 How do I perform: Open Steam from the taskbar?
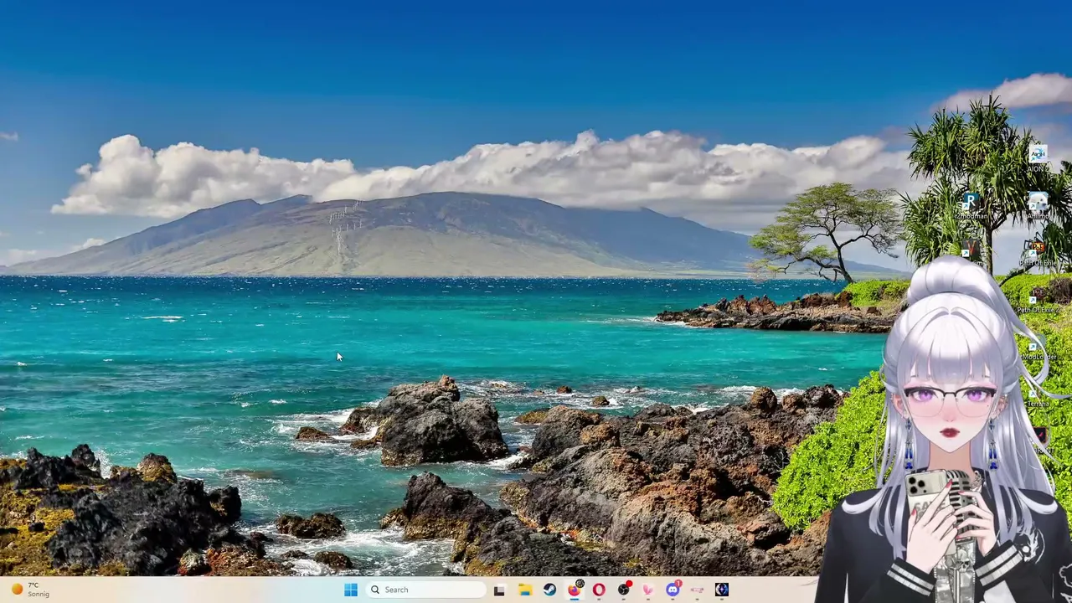click(x=549, y=590)
